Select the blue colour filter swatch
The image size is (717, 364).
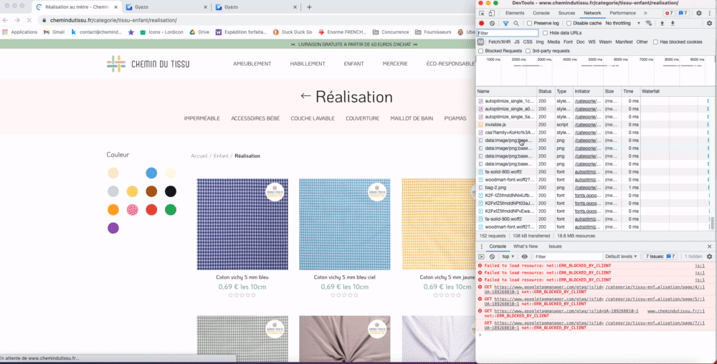tap(151, 173)
